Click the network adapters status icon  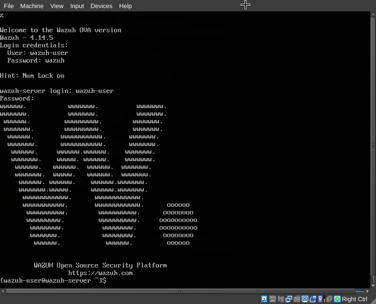pyautogui.click(x=289, y=299)
